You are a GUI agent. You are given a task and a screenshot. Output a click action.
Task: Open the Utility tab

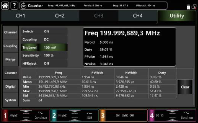177,16
